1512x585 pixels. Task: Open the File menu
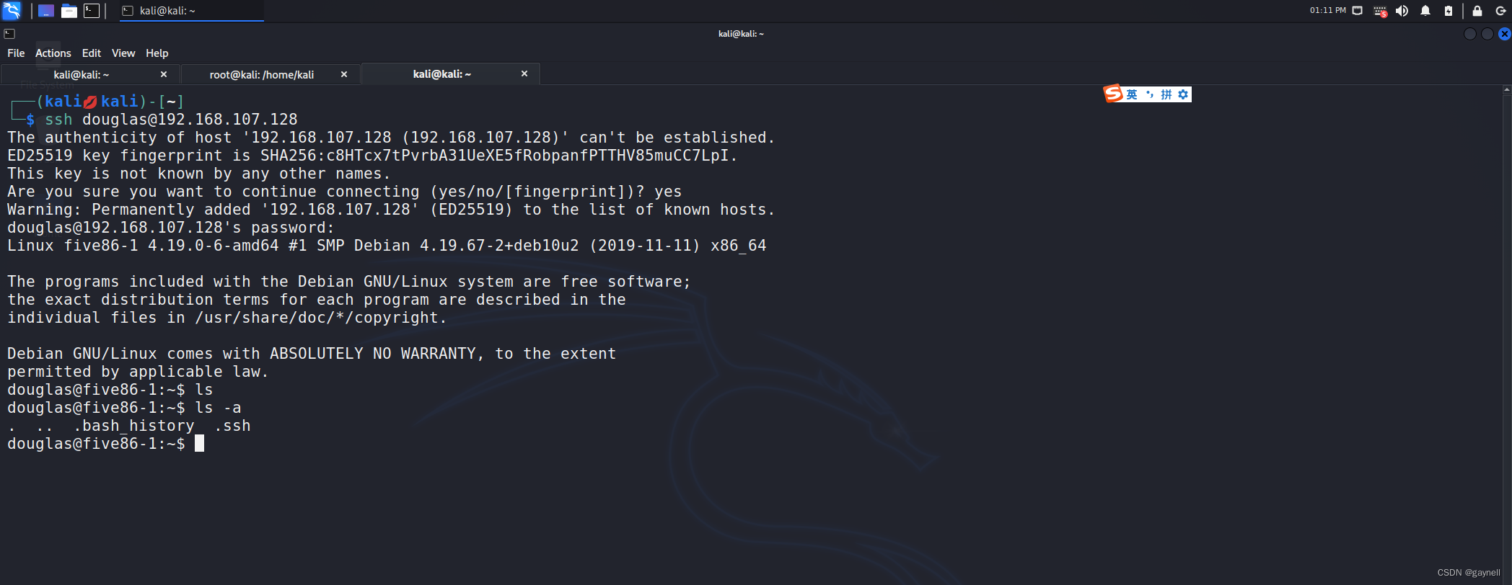(16, 53)
